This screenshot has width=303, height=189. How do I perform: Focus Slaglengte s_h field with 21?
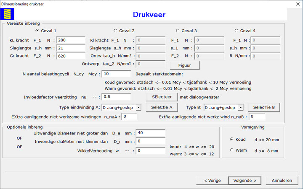pos(71,48)
